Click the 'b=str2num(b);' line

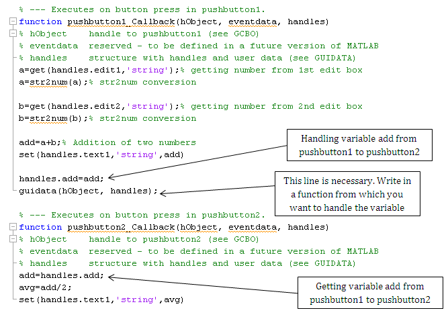[54, 119]
